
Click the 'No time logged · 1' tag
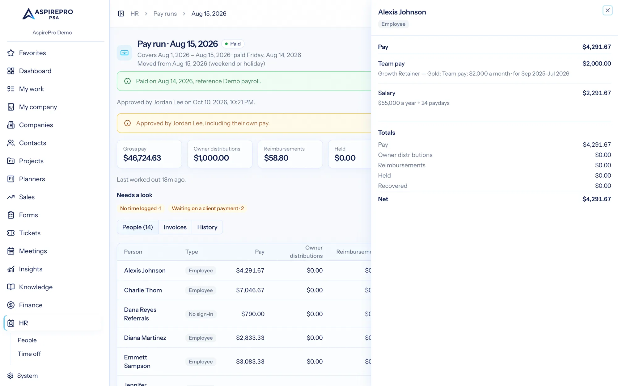(141, 208)
